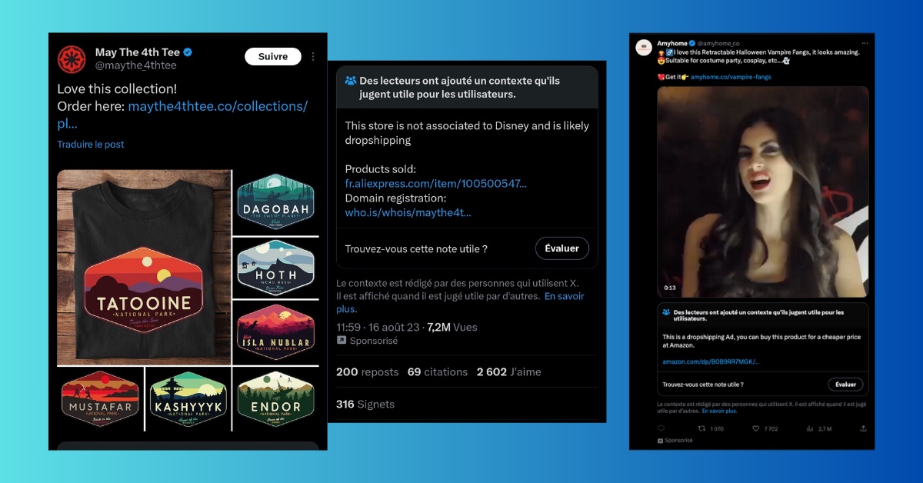
Task: Open 'En savoir plus.' under the Amyhome note
Action: 719,411
